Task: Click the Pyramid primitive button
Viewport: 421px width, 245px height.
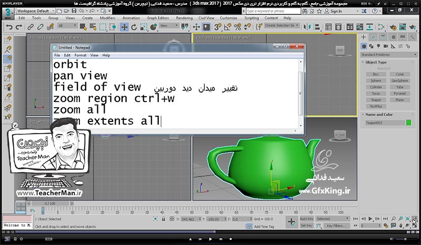Action: [399, 94]
